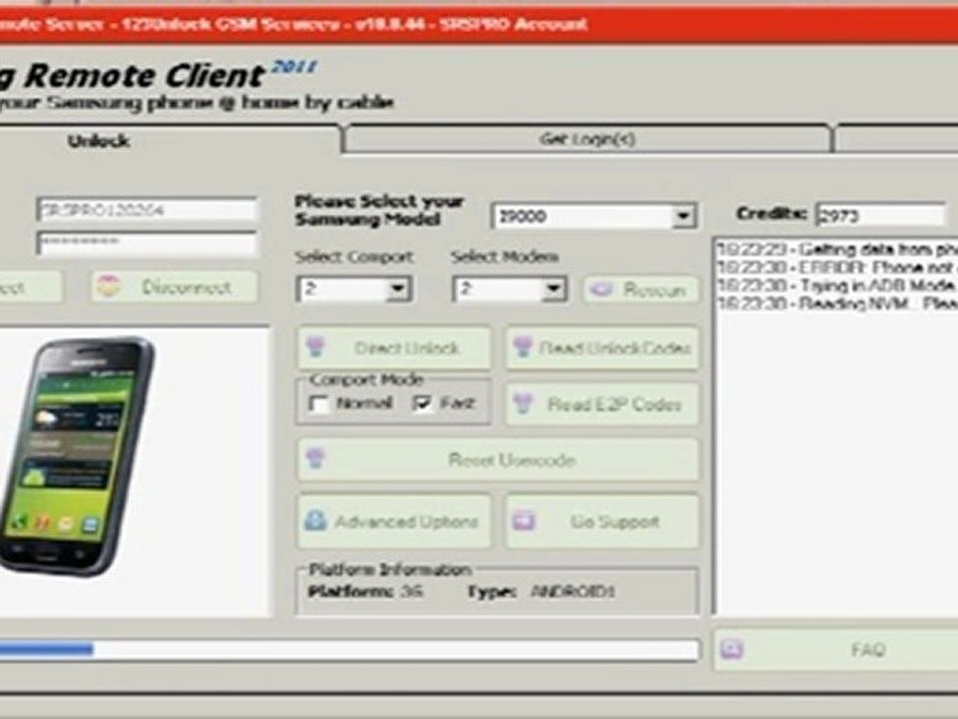Image resolution: width=958 pixels, height=719 pixels.
Task: Click the Rescan button icon
Action: click(602, 290)
